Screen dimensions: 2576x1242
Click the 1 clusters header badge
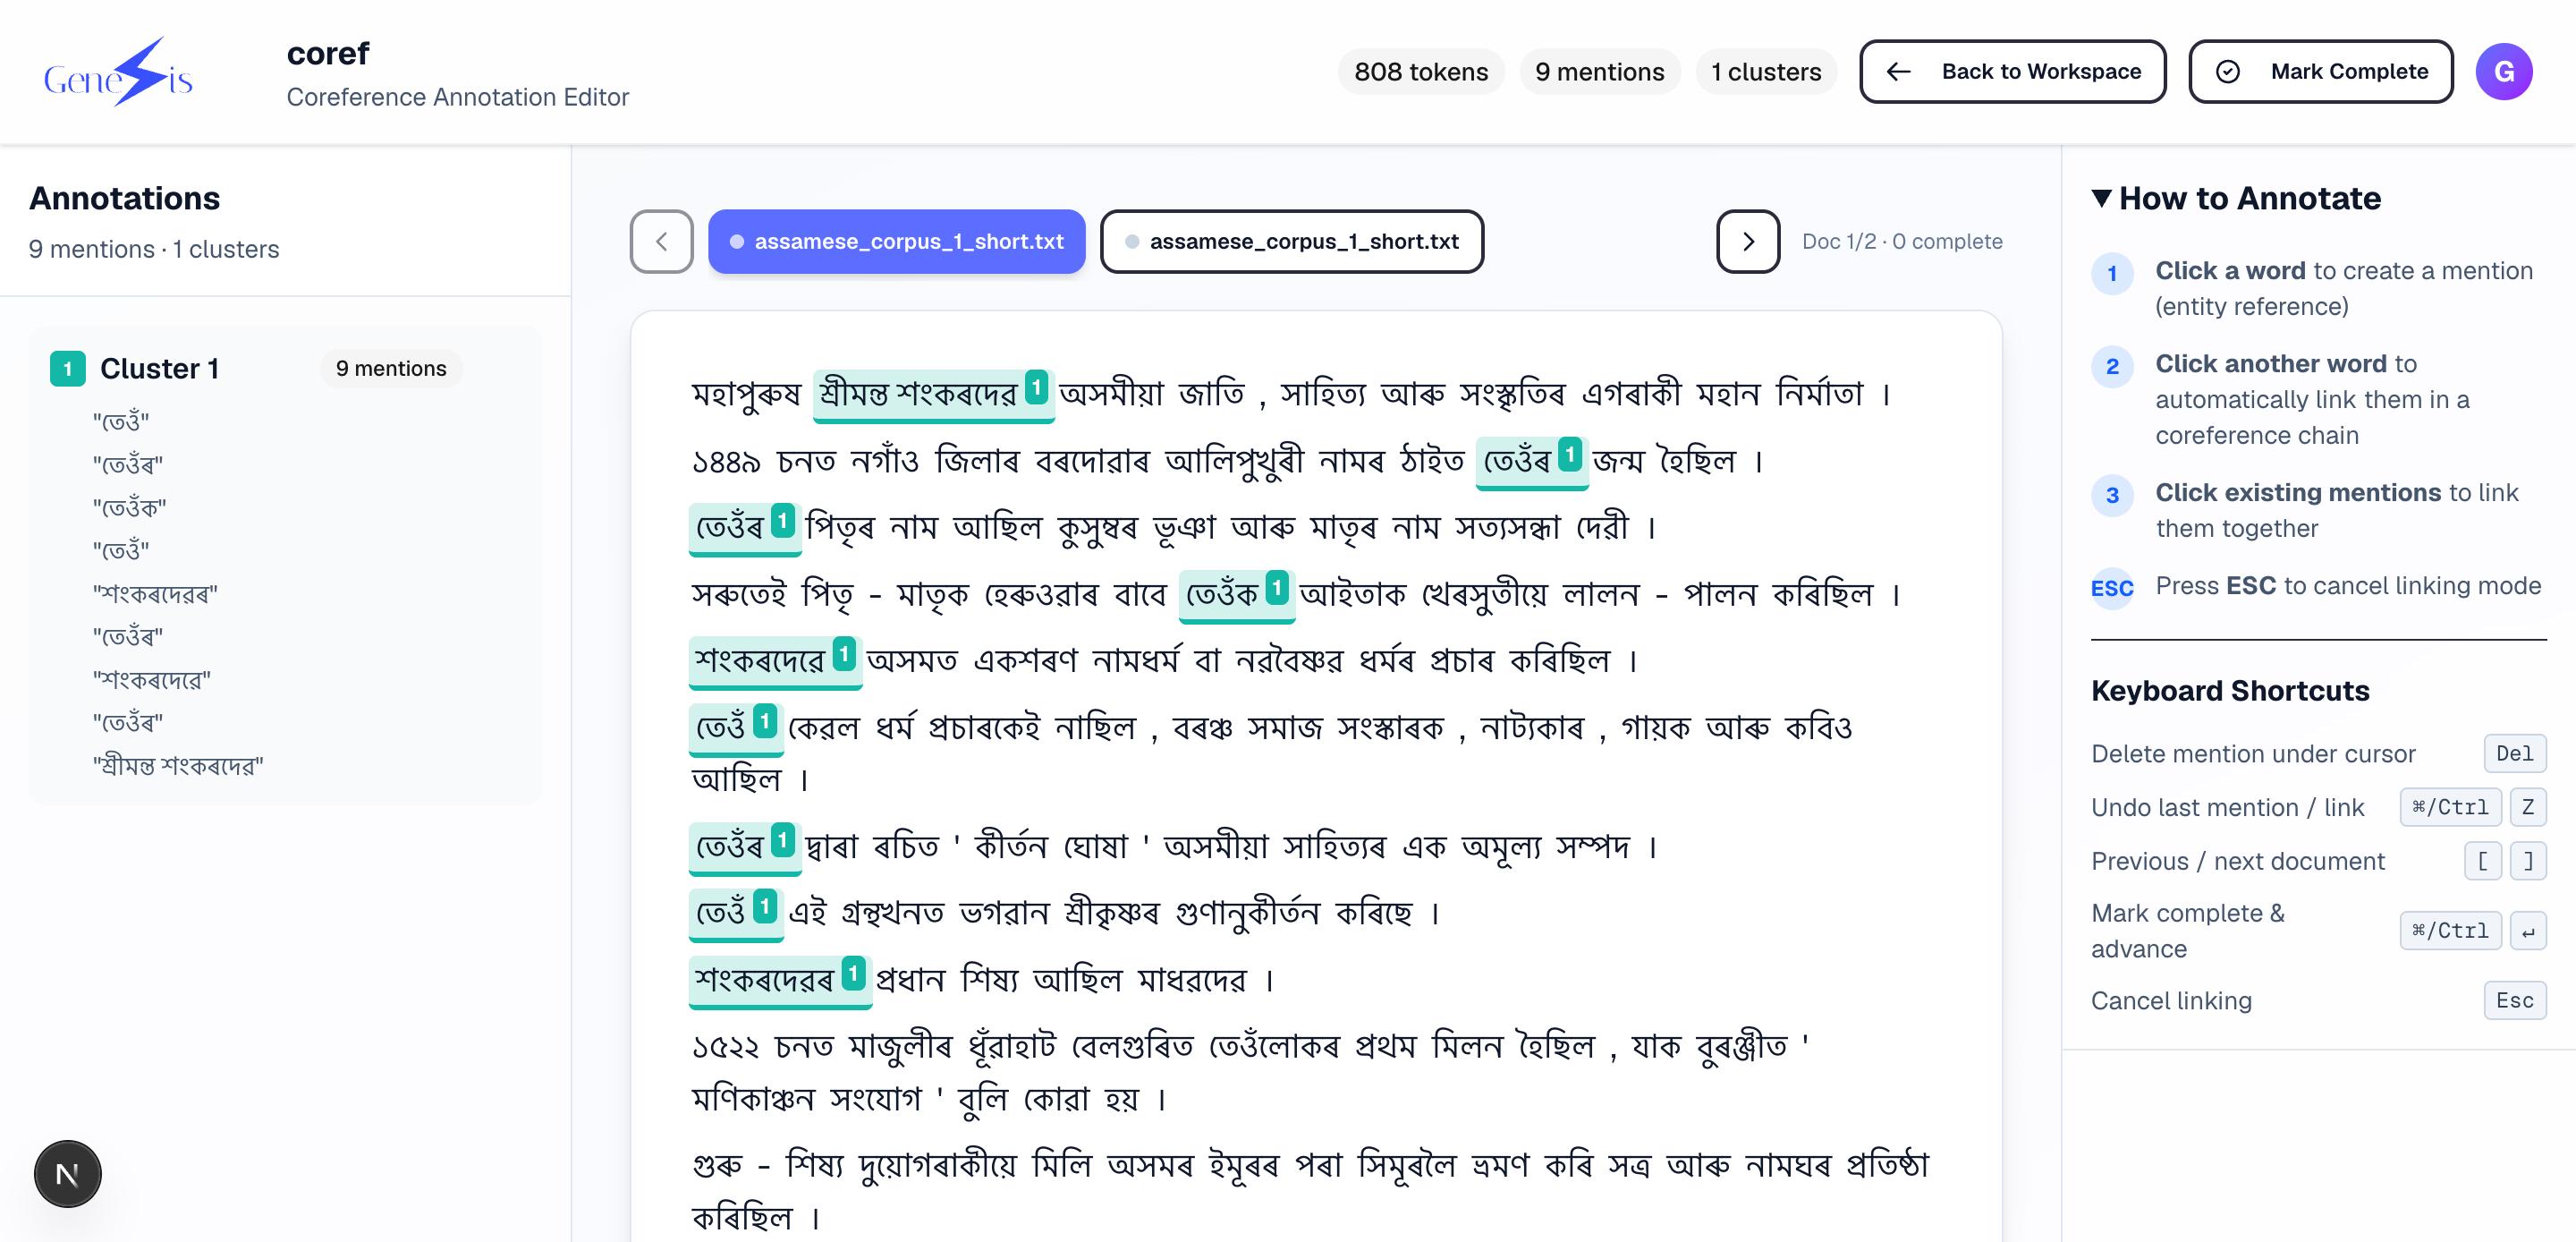pos(1765,72)
